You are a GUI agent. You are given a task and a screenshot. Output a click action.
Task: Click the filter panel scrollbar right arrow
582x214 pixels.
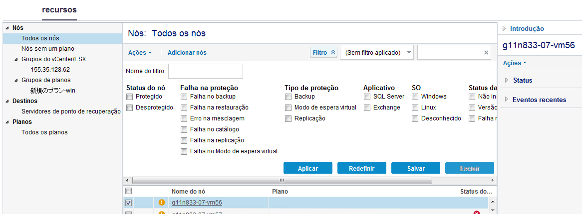(493, 180)
